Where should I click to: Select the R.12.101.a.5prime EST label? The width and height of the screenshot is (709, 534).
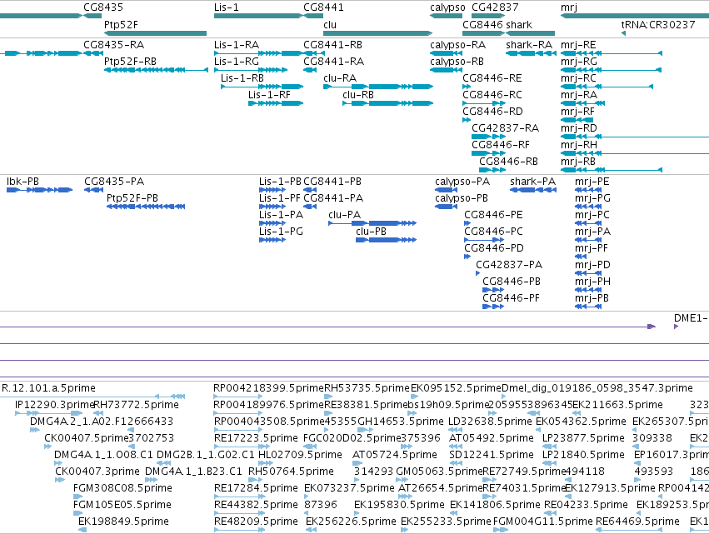[49, 388]
